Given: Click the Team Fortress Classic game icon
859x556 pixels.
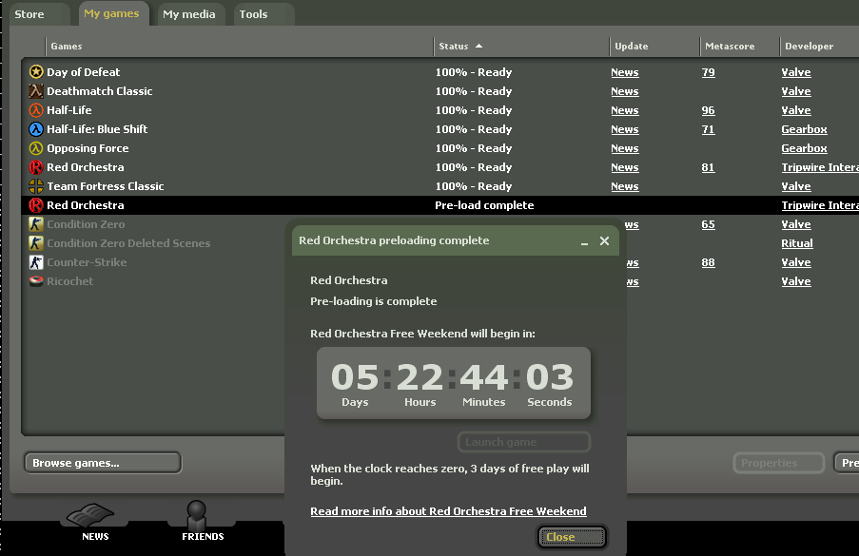Looking at the screenshot, I should pos(36,186).
